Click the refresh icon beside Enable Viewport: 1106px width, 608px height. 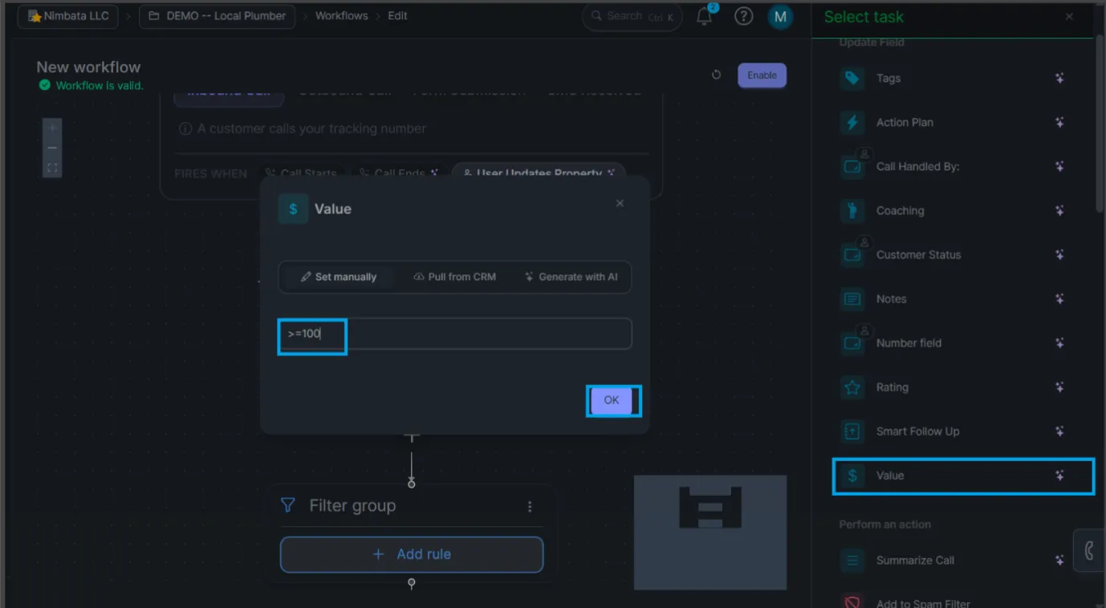click(717, 75)
